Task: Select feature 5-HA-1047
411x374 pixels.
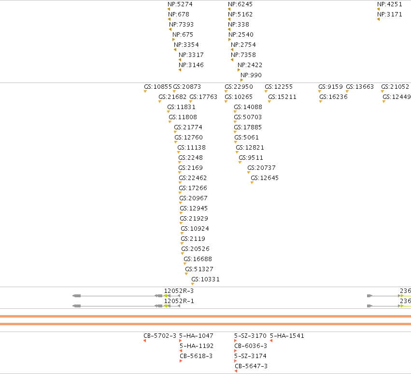Action: click(x=197, y=336)
